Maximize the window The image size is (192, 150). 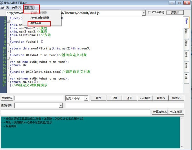click(x=180, y=3)
